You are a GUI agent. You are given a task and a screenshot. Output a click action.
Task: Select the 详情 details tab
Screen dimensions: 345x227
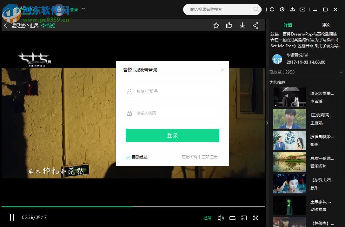(288, 25)
